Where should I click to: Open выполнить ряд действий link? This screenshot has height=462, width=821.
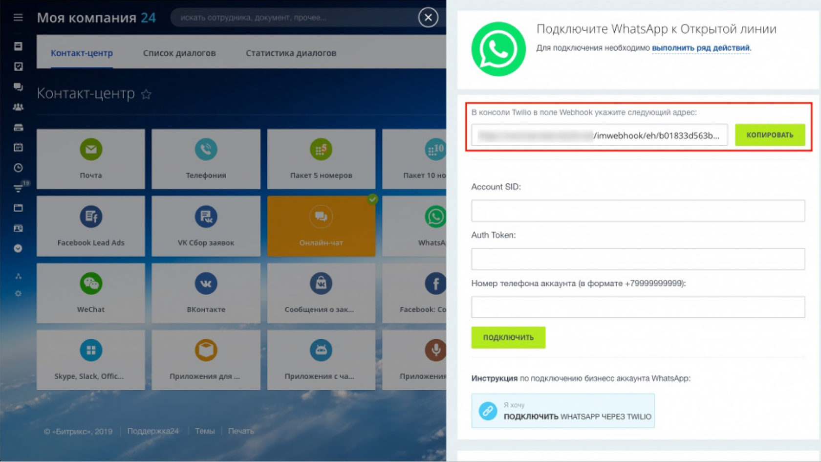click(x=701, y=48)
